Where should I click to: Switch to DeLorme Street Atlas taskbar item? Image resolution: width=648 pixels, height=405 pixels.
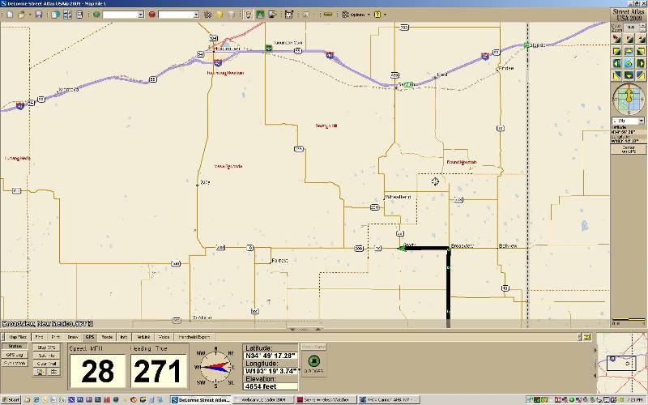coord(201,399)
